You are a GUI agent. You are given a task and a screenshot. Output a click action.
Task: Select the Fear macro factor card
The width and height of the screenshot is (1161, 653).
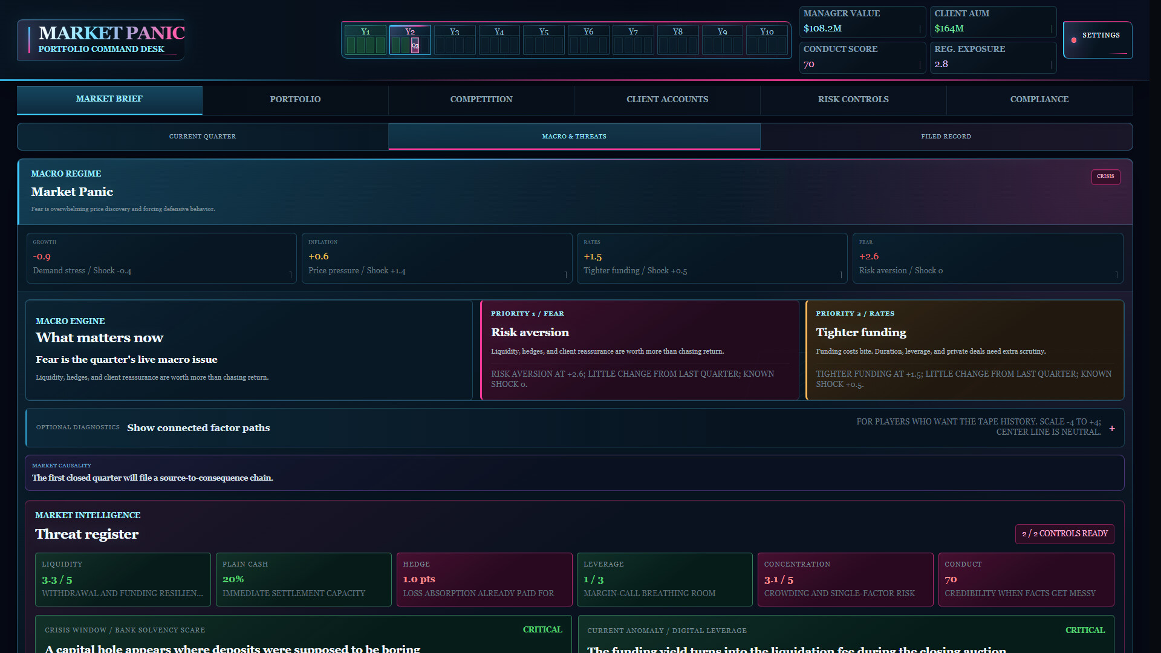tap(987, 258)
